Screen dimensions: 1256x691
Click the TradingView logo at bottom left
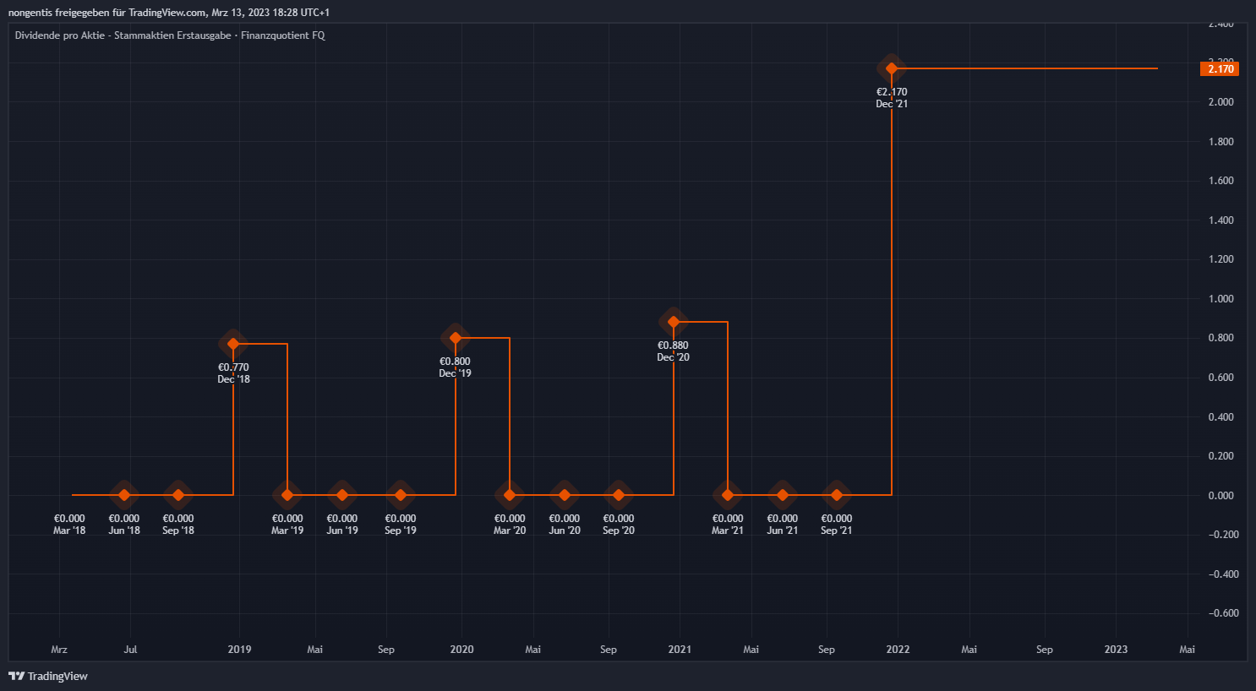click(x=48, y=676)
